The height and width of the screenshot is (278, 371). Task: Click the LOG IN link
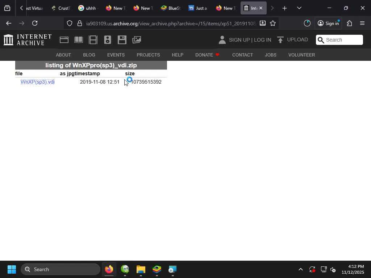(263, 40)
